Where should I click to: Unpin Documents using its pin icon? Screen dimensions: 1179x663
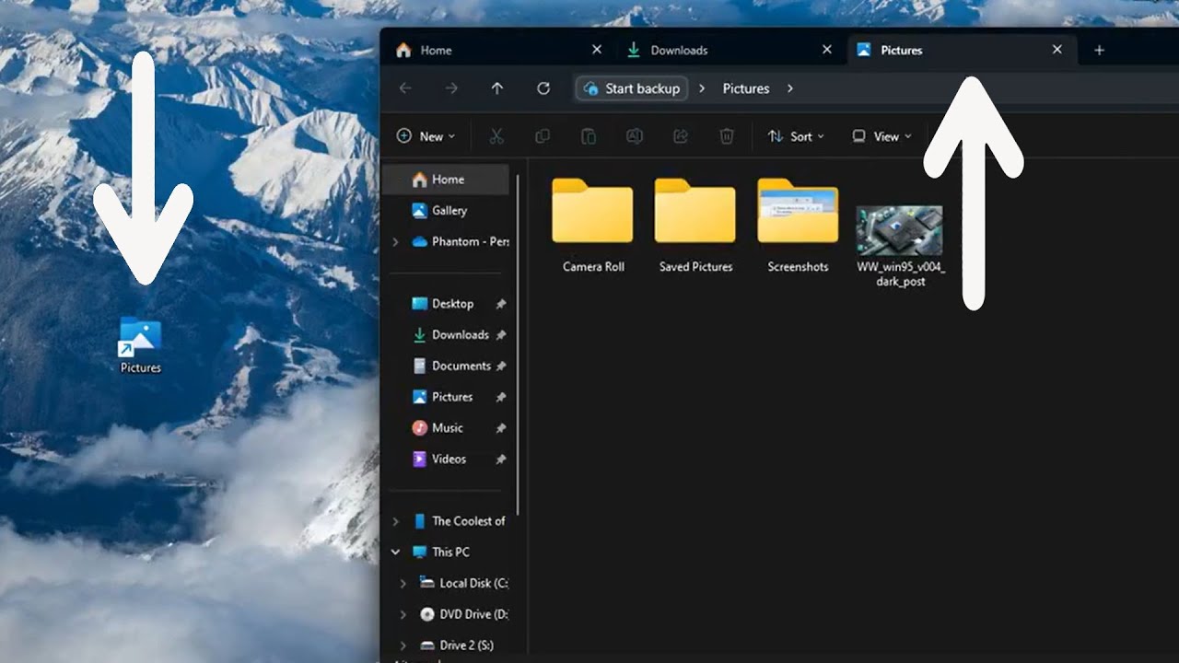point(501,366)
